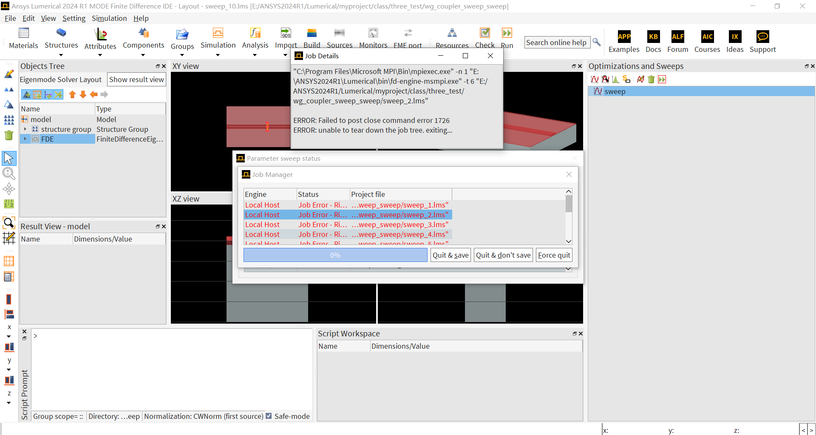Open the Help menu
Image resolution: width=816 pixels, height=435 pixels.
(141, 18)
